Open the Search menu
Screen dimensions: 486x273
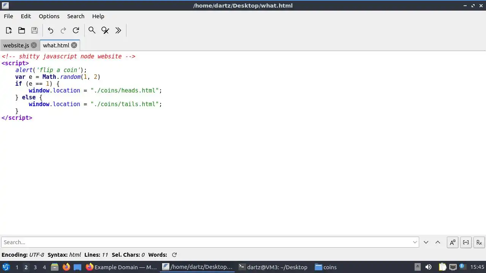pos(76,16)
